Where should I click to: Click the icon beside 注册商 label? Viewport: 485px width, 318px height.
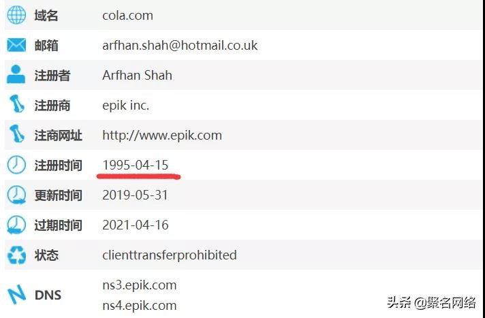(17, 104)
